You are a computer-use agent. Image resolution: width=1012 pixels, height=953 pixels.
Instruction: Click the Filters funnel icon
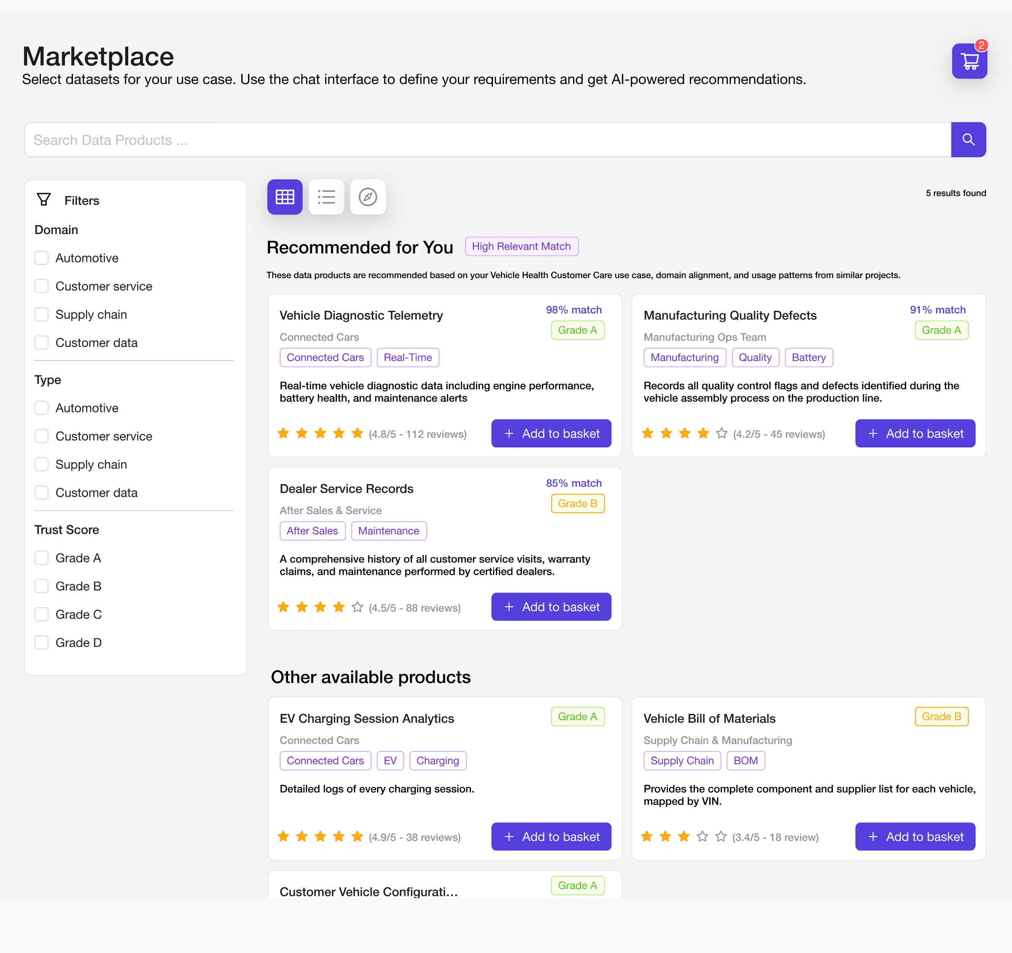(44, 199)
